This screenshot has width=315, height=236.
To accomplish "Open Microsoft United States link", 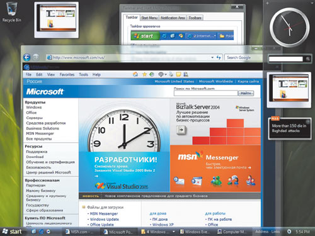I will point(175,81).
